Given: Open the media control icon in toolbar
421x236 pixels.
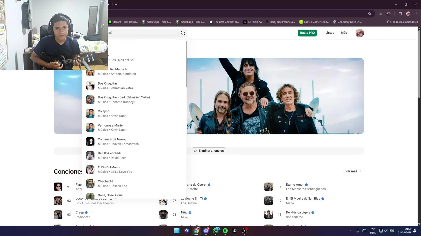Looking at the screenshot, I should 400,14.
